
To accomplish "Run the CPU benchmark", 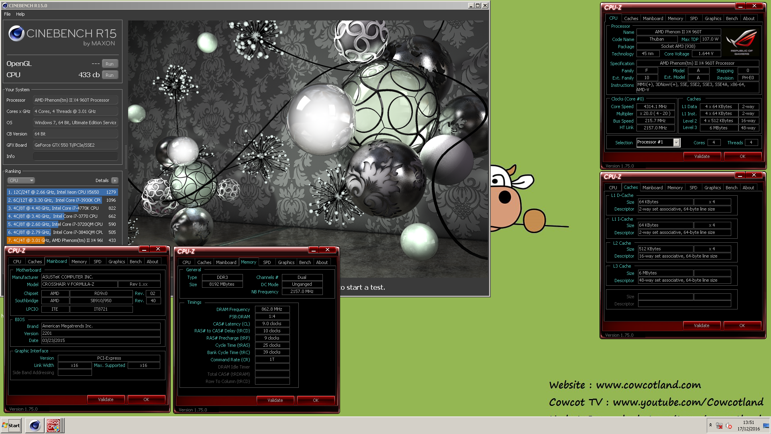I will 110,75.
